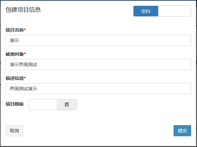Submit the form with 提交 button

[x=182, y=131]
